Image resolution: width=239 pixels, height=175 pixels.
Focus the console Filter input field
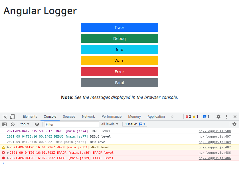tap(72, 124)
